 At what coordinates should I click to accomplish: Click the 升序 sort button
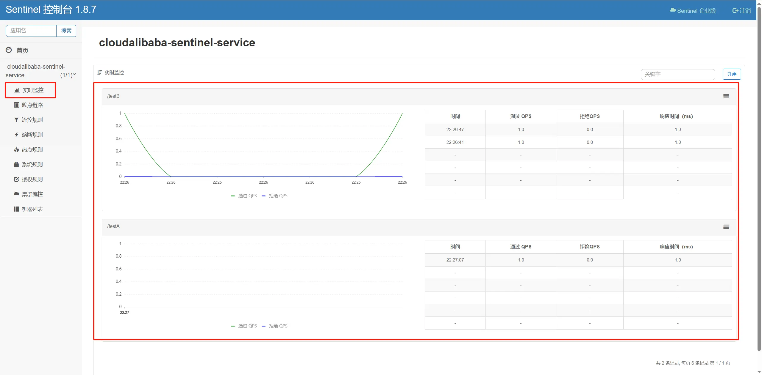pyautogui.click(x=732, y=74)
